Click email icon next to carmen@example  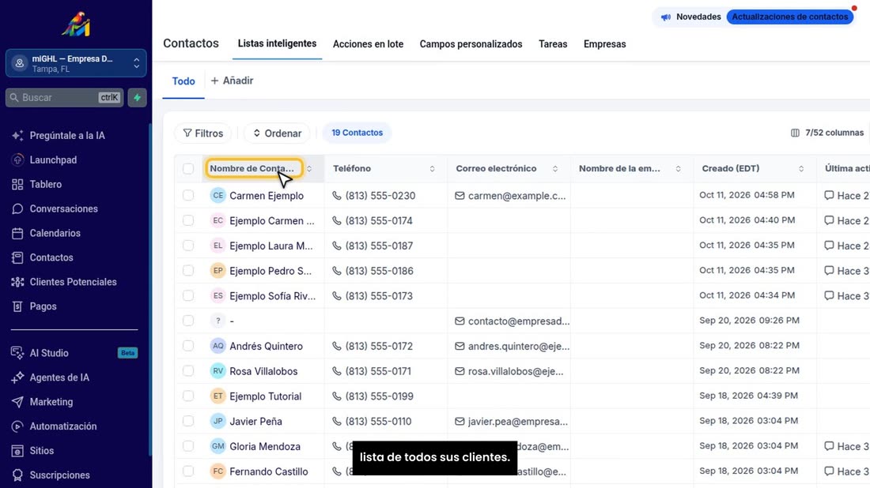[x=460, y=196]
